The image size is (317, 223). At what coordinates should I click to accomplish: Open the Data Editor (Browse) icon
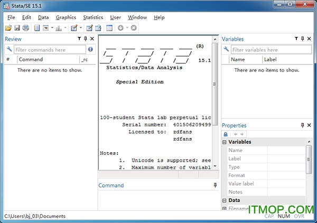click(x=98, y=27)
